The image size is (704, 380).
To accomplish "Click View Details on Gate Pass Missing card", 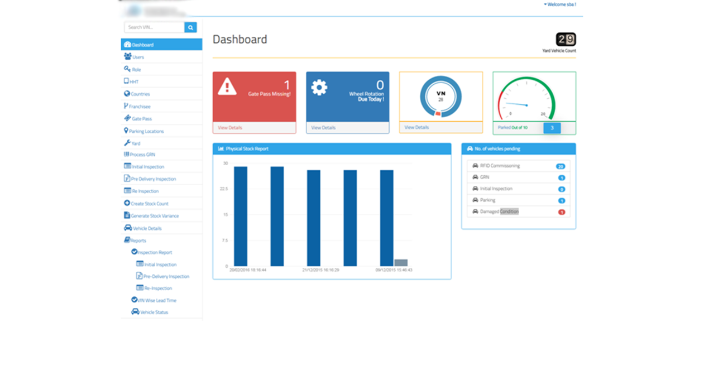I will pos(230,128).
